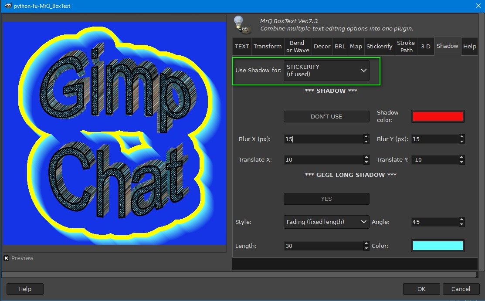Toggle the DON'T USE shadow button
Viewport: 485px width, 301px height.
click(326, 117)
